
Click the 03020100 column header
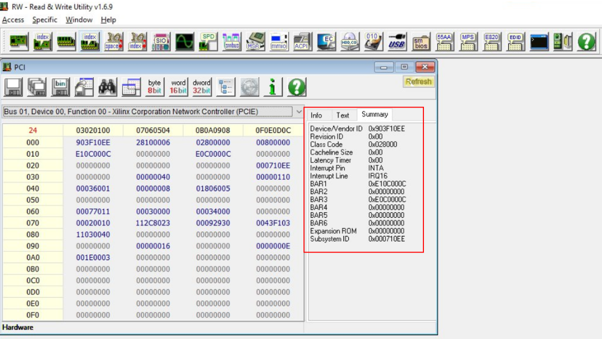point(93,130)
